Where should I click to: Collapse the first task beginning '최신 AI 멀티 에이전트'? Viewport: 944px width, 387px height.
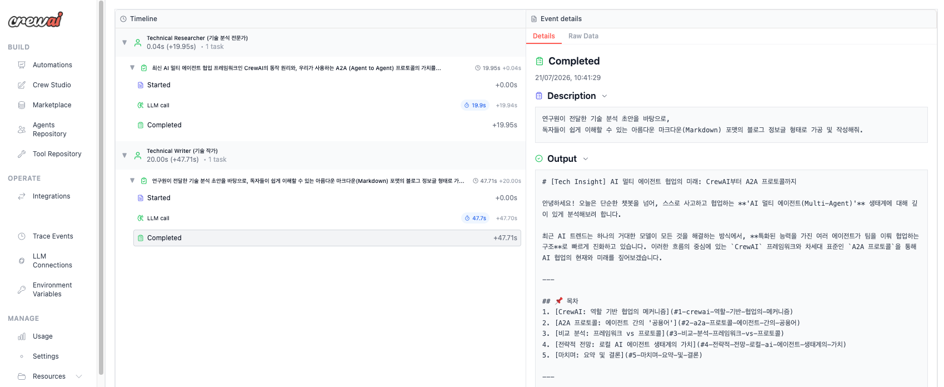point(132,68)
